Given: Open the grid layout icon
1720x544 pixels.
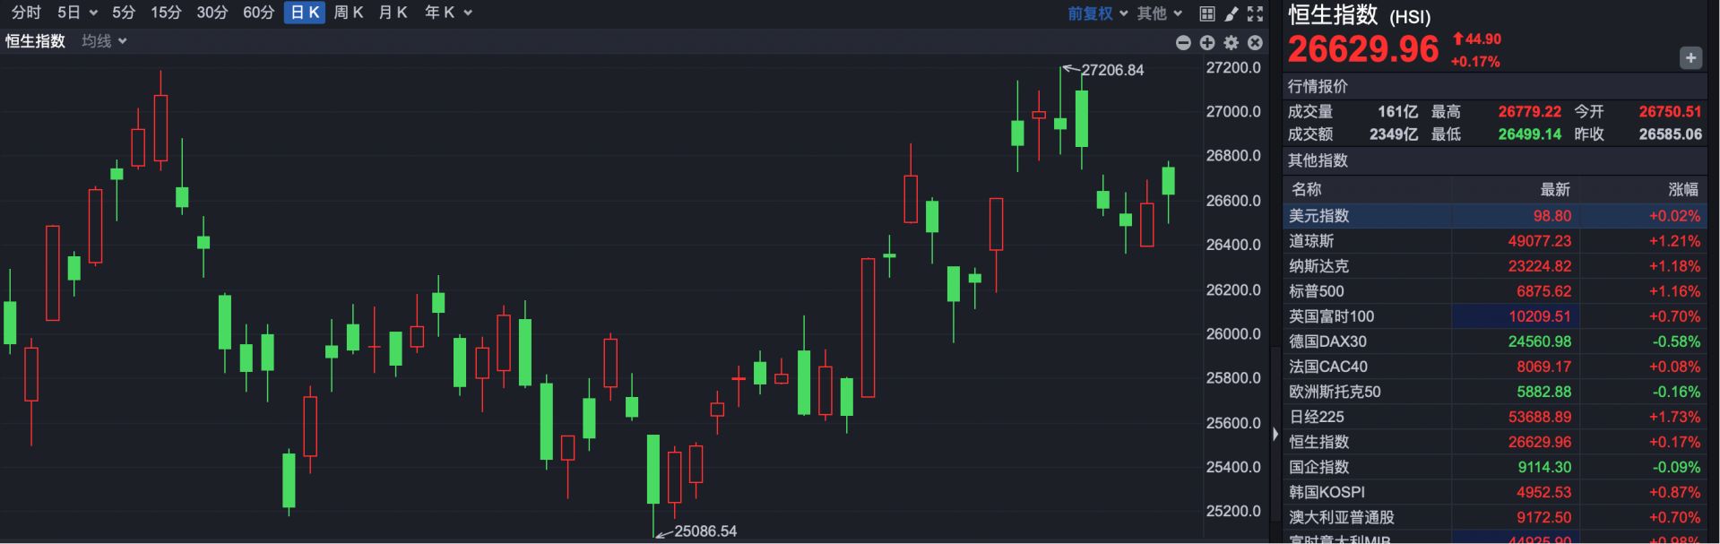Looking at the screenshot, I should click(x=1207, y=13).
